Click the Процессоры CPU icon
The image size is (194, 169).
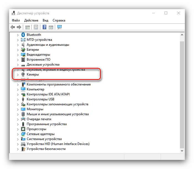23,129
